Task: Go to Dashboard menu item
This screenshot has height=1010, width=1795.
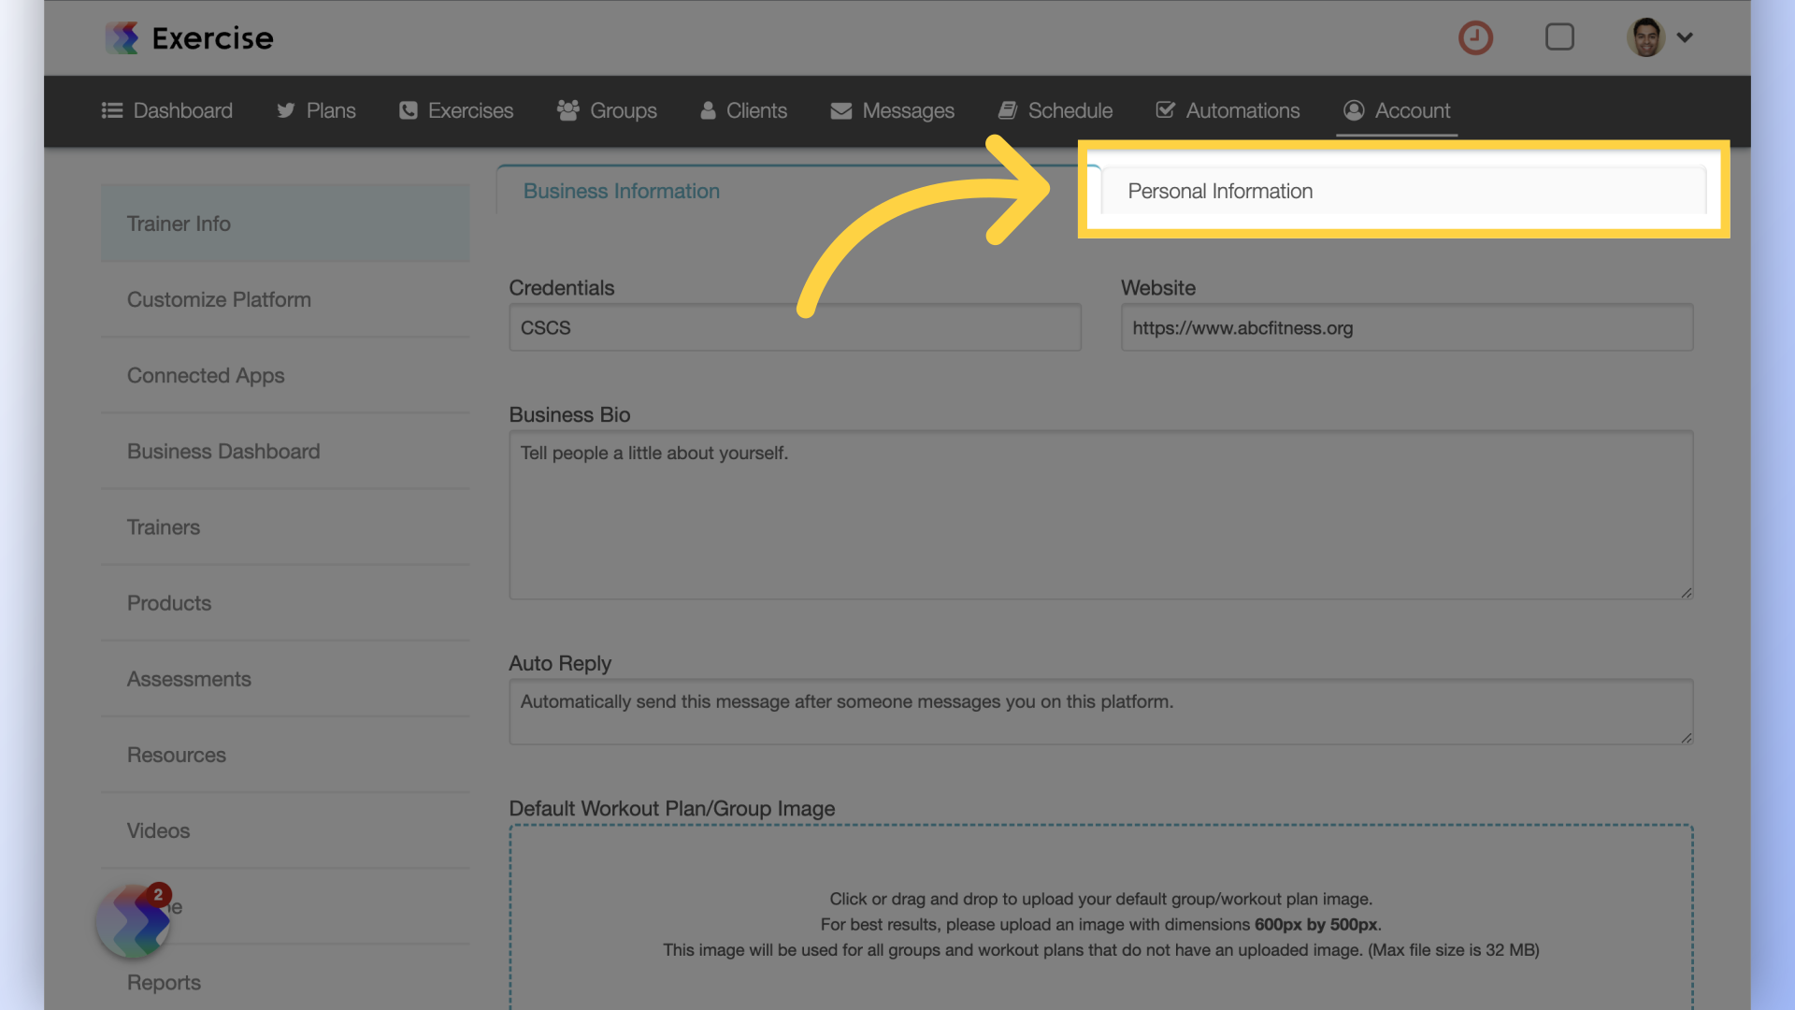Action: tap(167, 110)
